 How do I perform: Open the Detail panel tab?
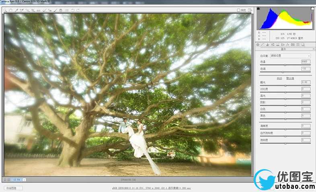pyautogui.click(x=268, y=45)
